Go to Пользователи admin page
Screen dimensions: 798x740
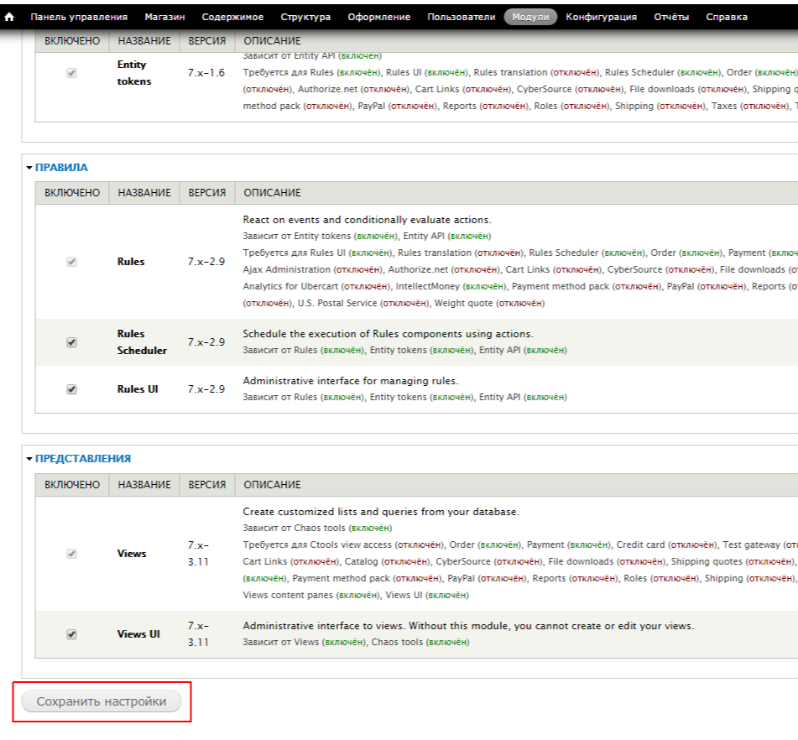[461, 17]
